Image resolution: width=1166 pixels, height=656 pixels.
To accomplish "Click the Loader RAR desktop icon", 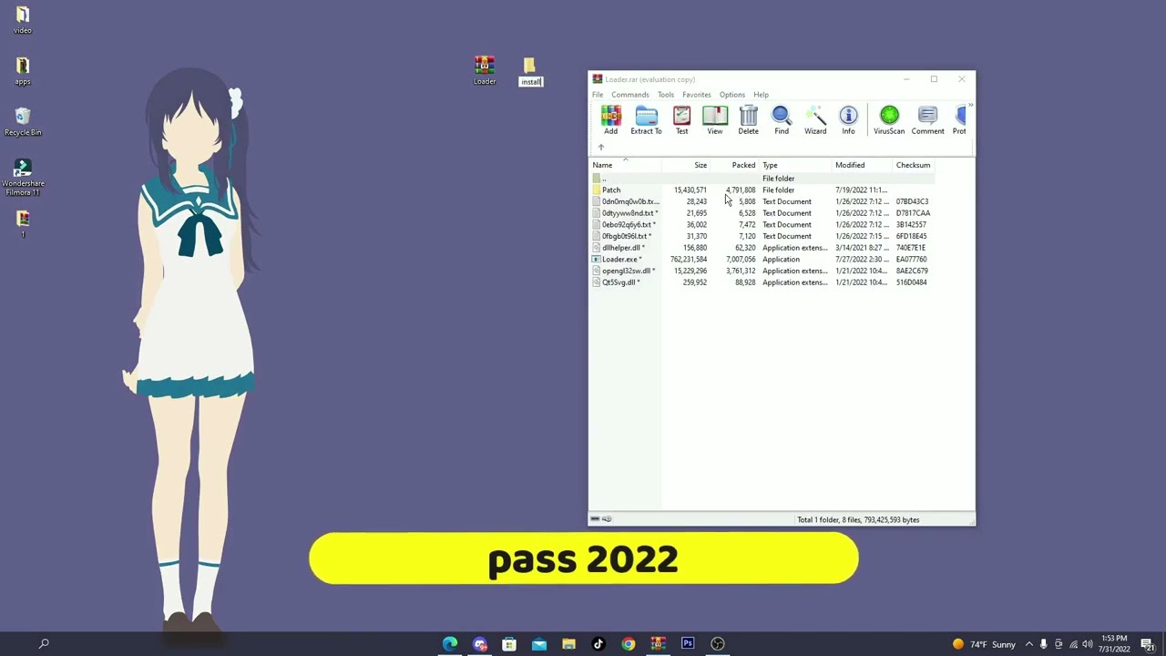I will tap(485, 70).
